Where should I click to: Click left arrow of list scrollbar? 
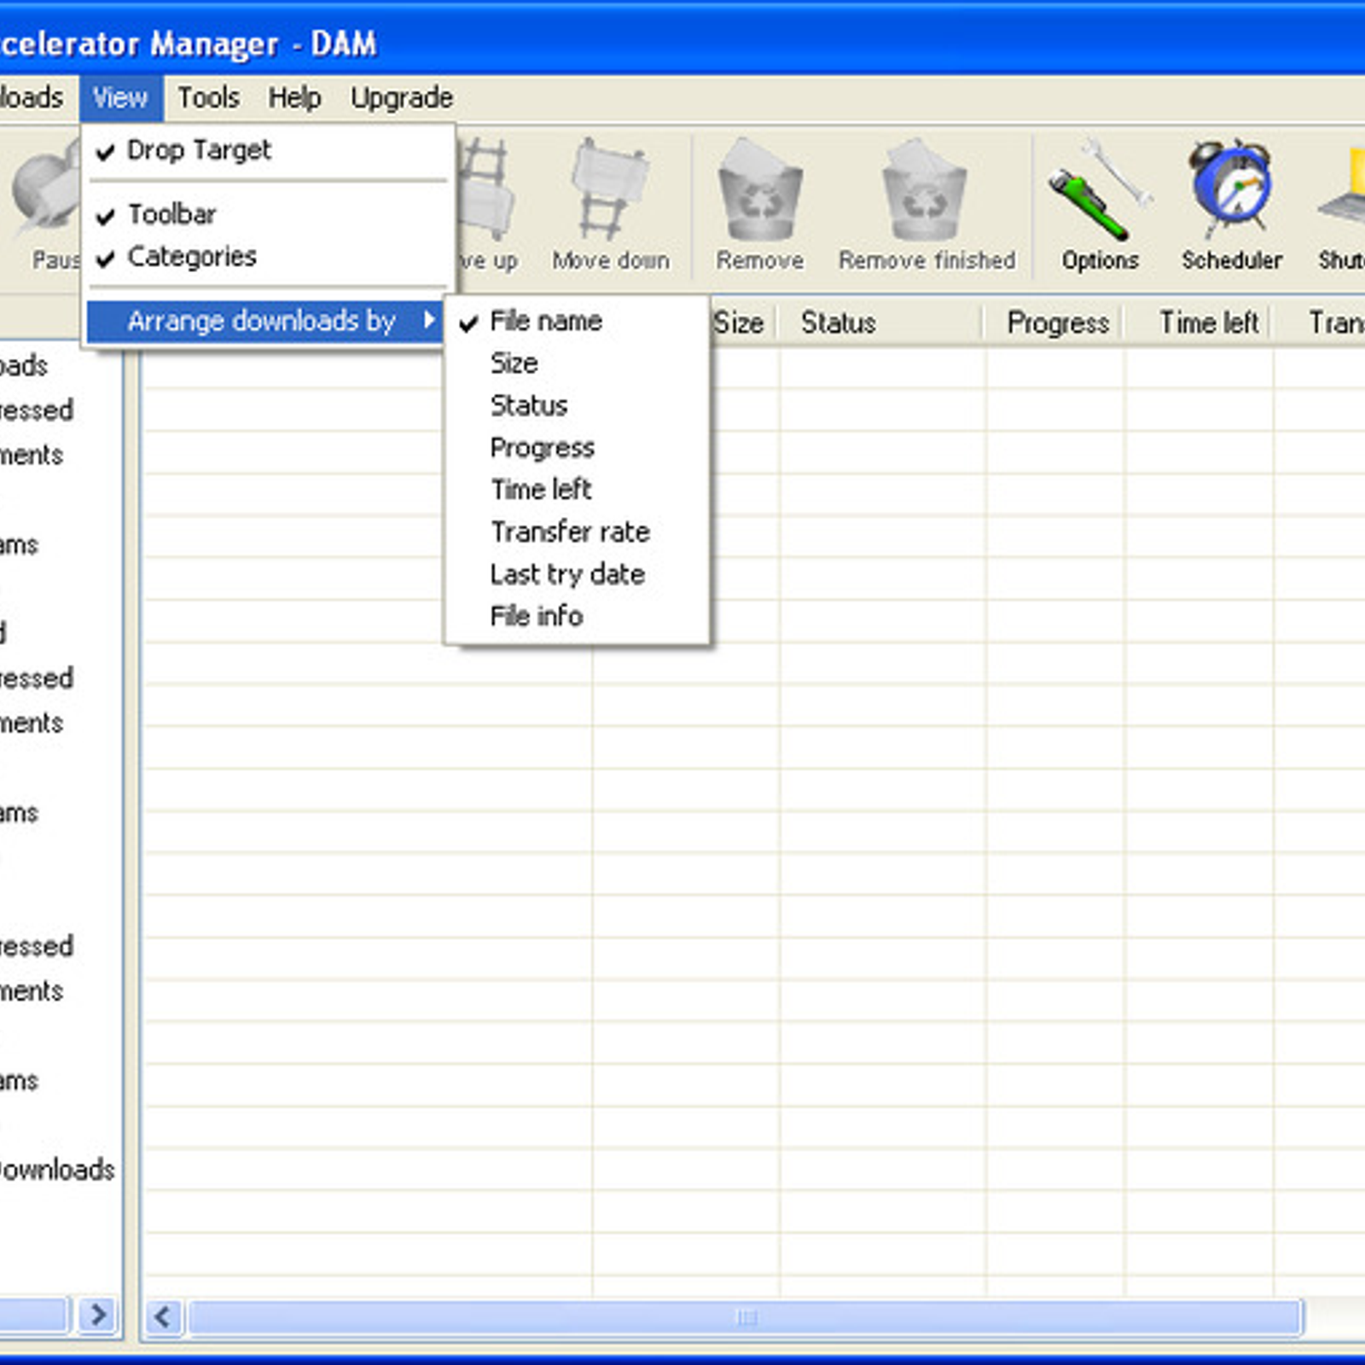(163, 1316)
